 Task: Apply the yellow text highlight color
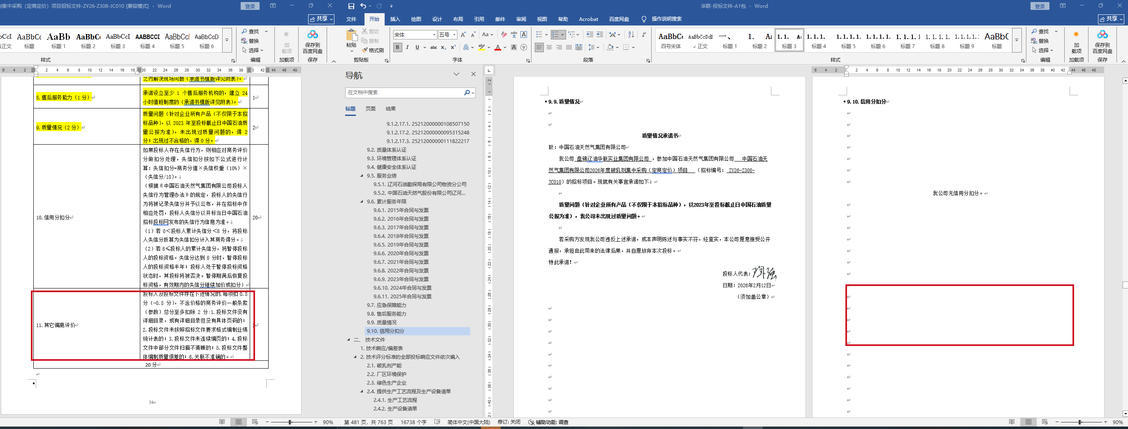tap(482, 47)
